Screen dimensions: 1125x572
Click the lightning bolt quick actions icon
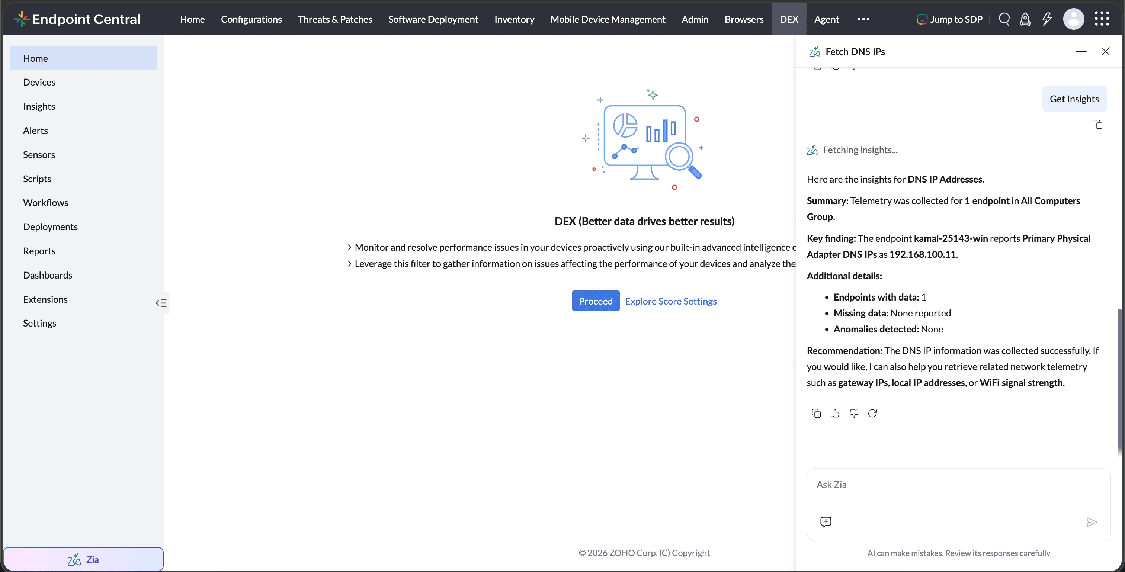pos(1047,19)
